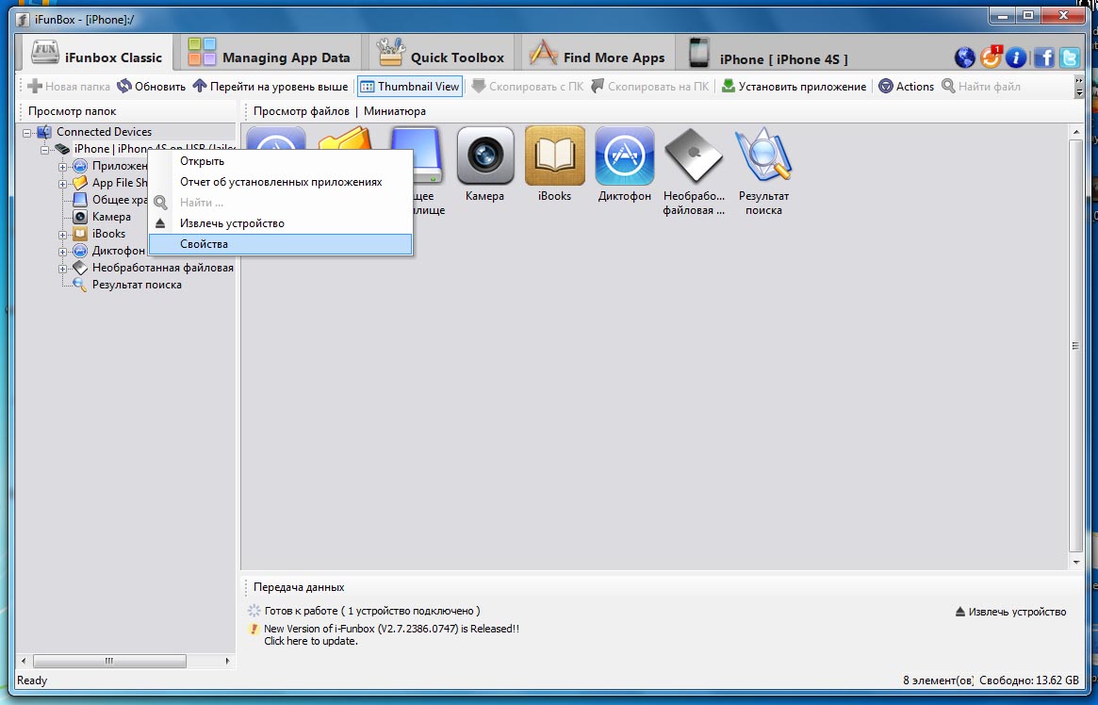The height and width of the screenshot is (705, 1098).
Task: Click the orange update notification icon
Action: coord(991,57)
